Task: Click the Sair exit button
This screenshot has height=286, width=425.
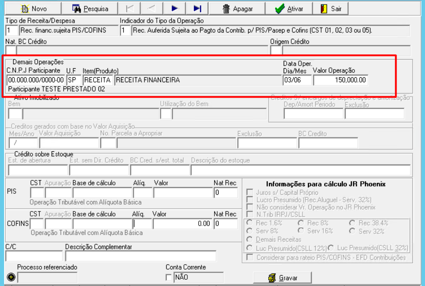Action: coord(331,9)
